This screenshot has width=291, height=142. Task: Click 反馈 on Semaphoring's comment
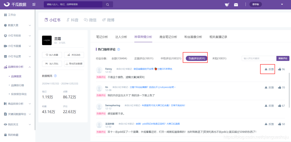point(269,106)
